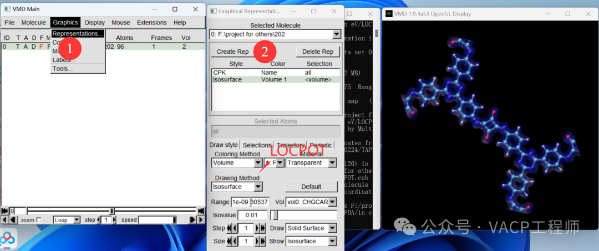
Task: Click the speed slider in VMD Main
Action: [x=158, y=220]
